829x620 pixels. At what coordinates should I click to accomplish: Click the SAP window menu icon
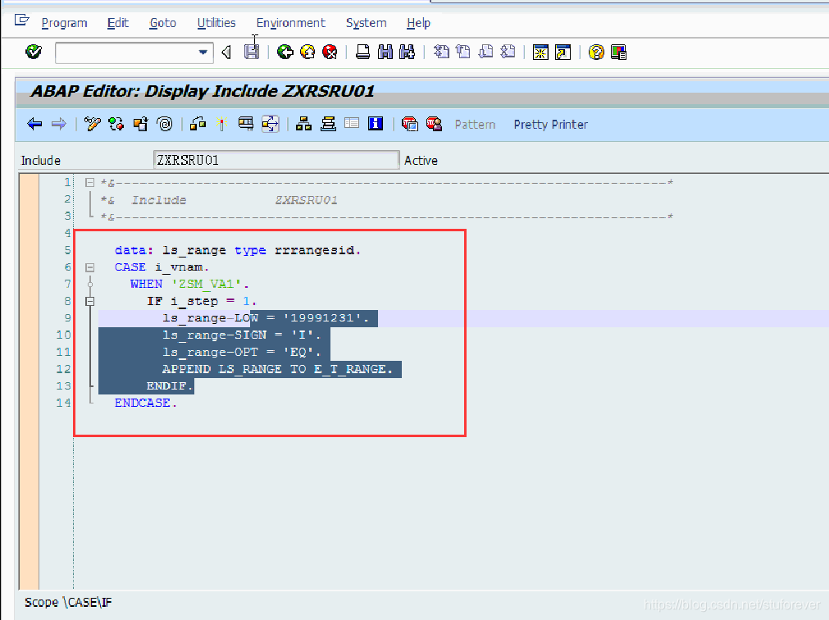pyautogui.click(x=21, y=21)
